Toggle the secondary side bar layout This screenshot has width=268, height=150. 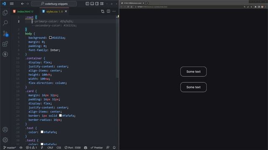click(x=97, y=4)
